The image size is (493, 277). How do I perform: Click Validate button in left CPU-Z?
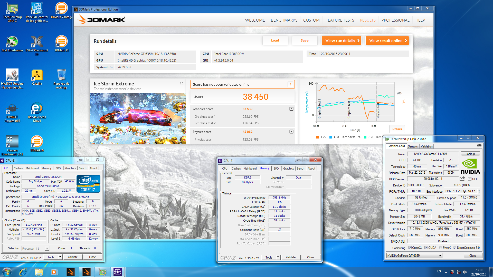click(73, 257)
